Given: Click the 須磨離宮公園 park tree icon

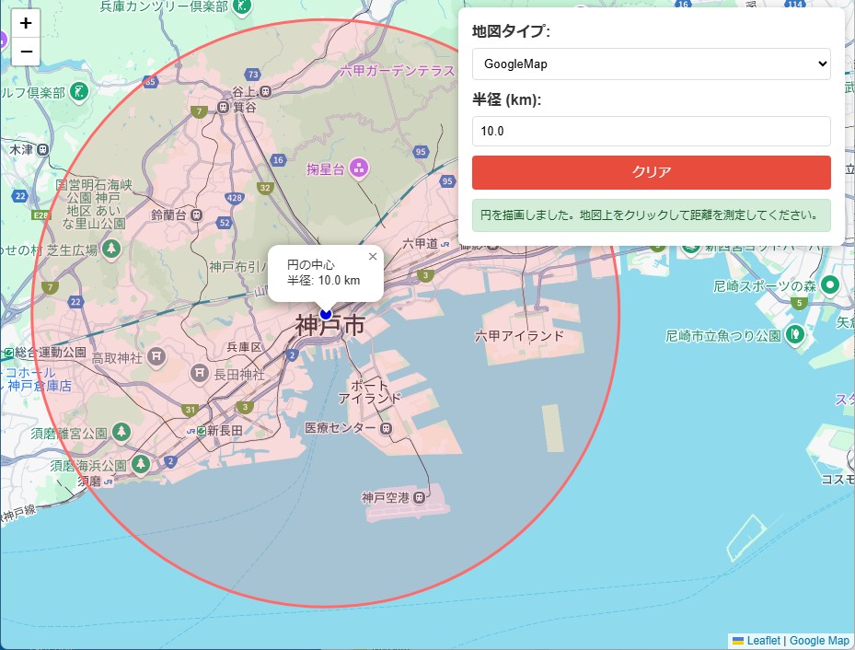Looking at the screenshot, I should tap(121, 432).
